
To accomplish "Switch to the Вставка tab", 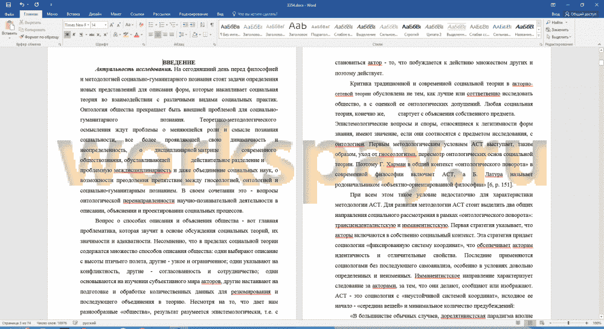I will [x=73, y=14].
